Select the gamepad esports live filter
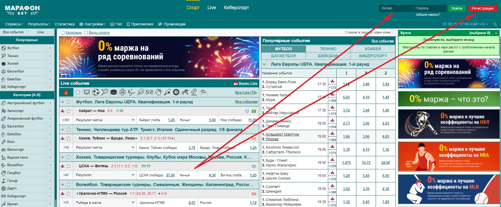 [x=149, y=92]
